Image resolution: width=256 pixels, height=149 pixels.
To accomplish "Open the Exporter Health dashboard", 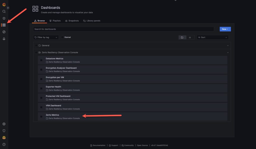I will 53,87.
